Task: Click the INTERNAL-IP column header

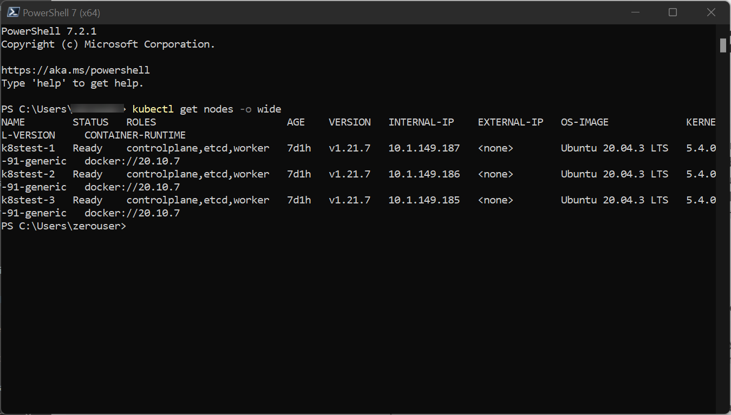Action: coord(421,122)
